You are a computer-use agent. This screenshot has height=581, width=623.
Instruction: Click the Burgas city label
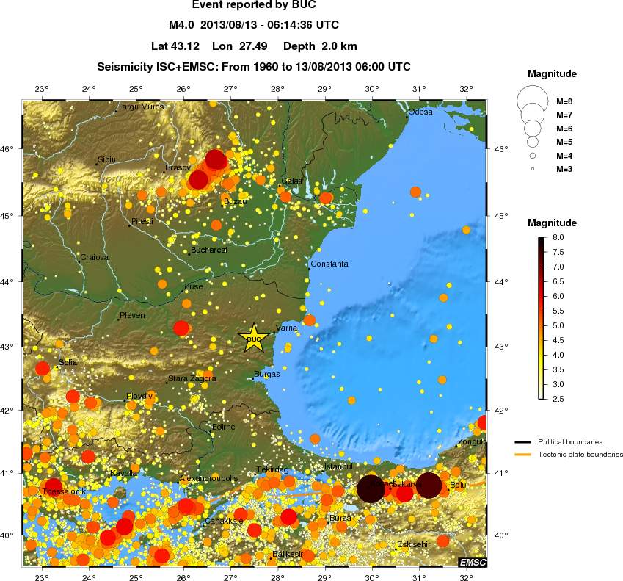tap(266, 374)
